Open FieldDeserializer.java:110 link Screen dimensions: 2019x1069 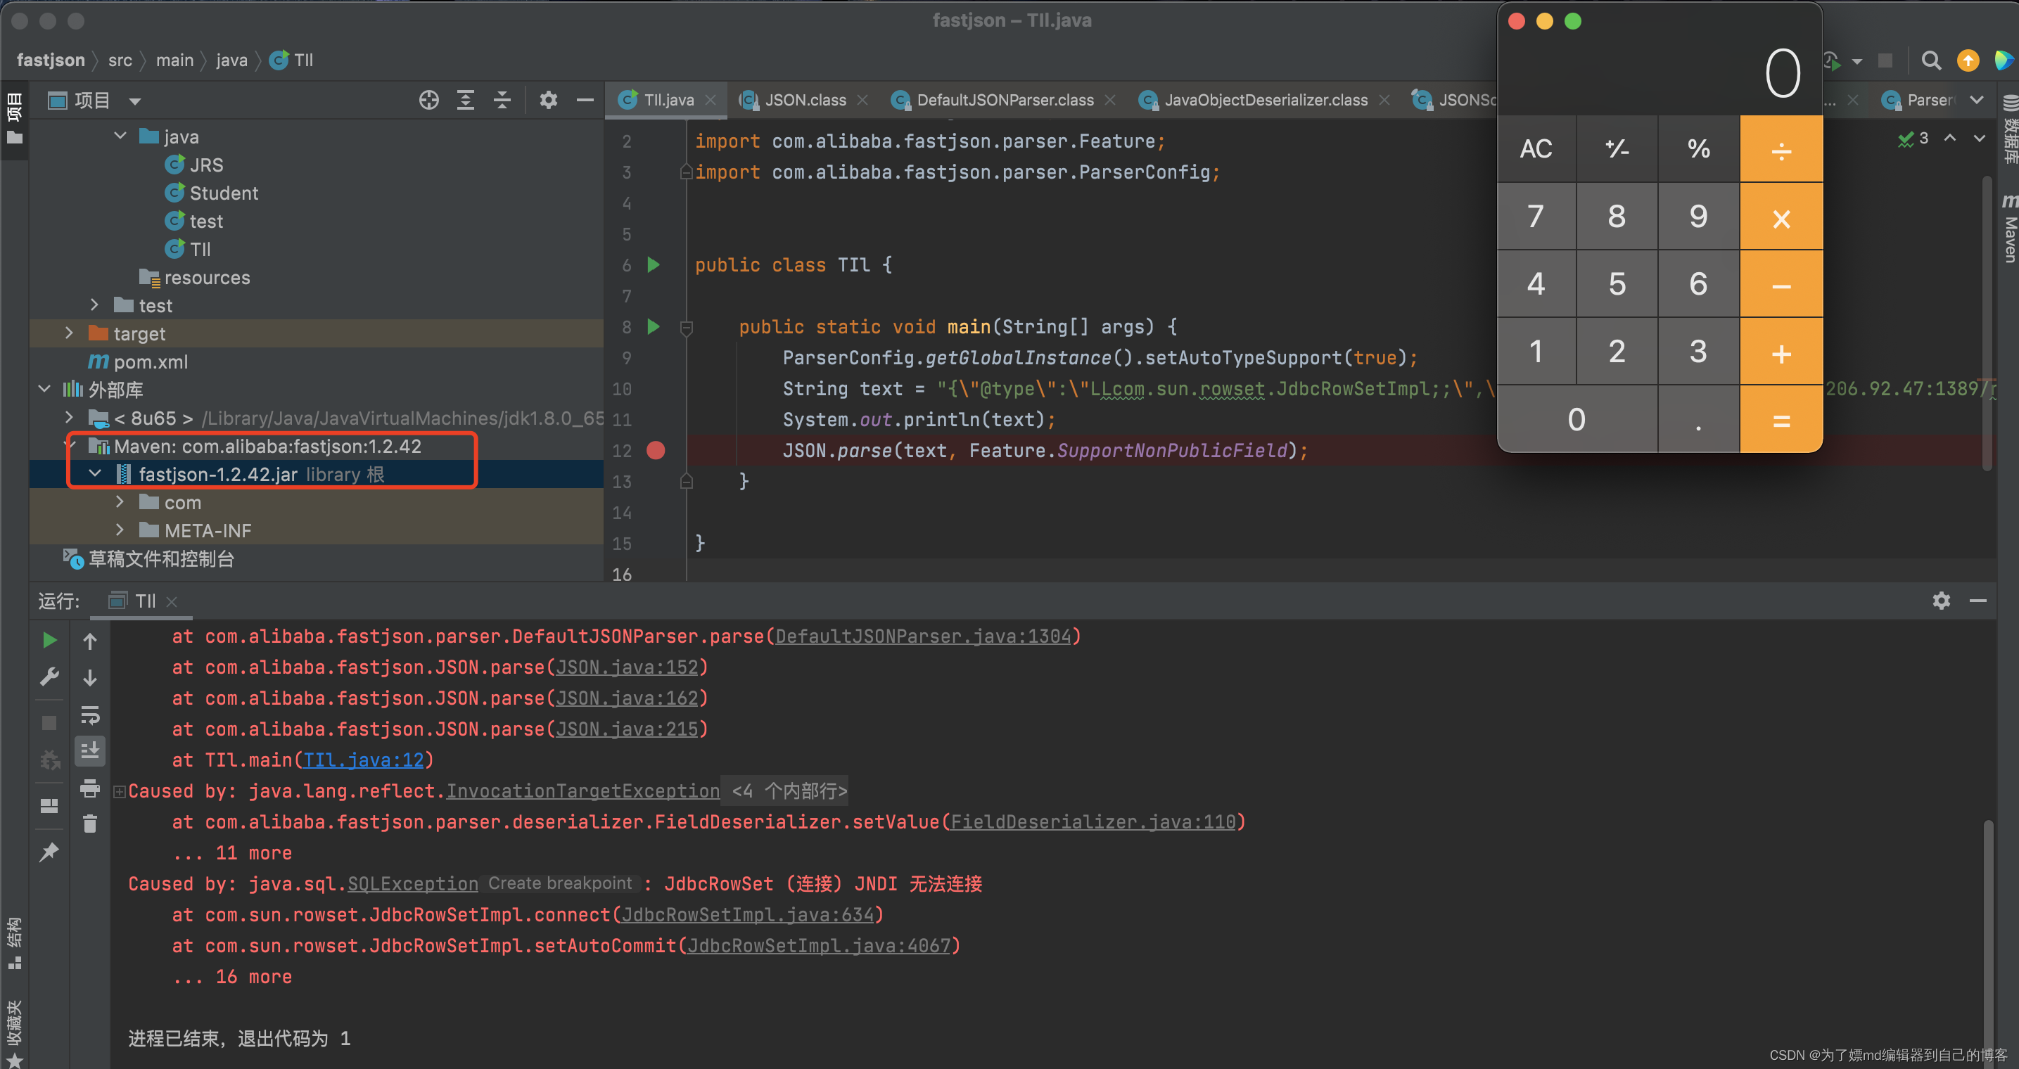[1093, 821]
